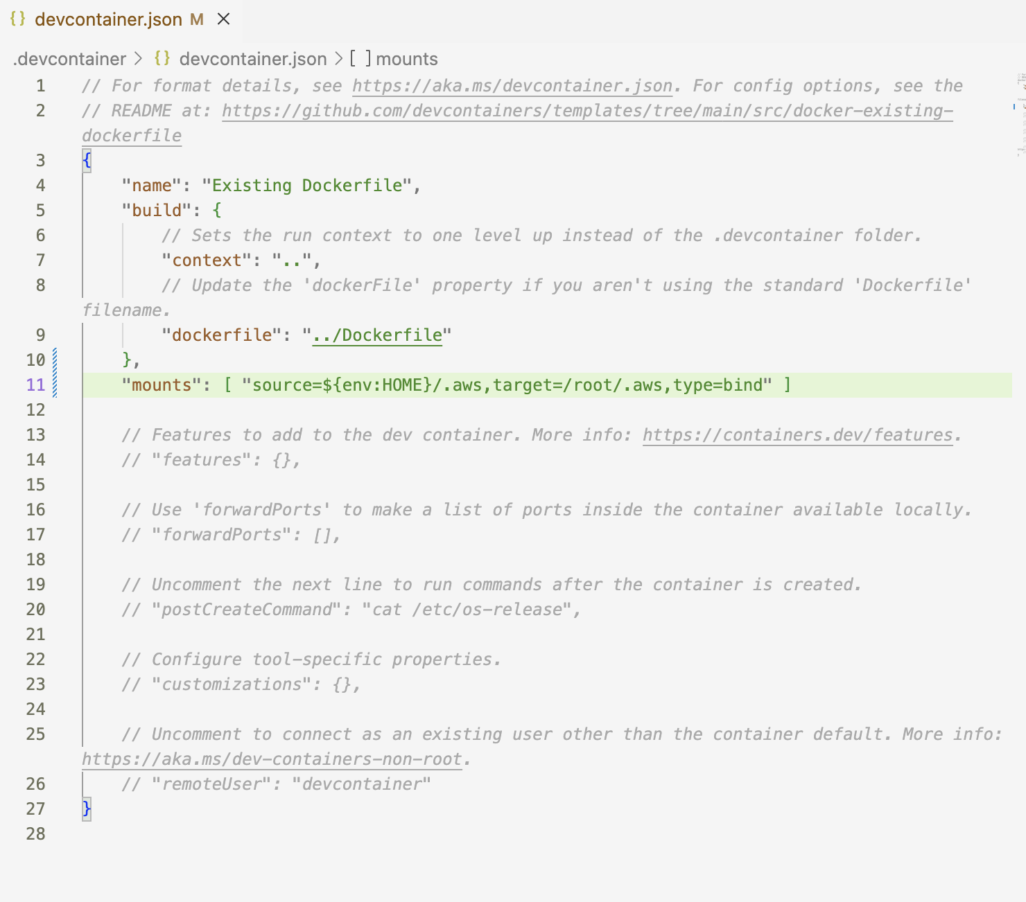The width and height of the screenshot is (1026, 902).
Task: Expand the chevron after devcontainer.json breadcrumb
Action: click(338, 59)
